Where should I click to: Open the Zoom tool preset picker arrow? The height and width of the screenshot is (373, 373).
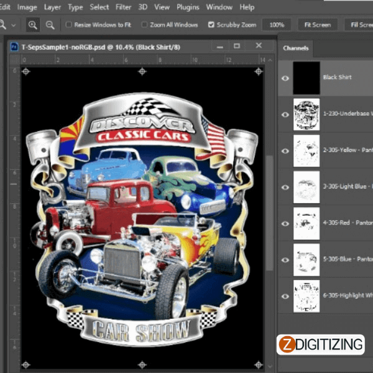pos(14,25)
